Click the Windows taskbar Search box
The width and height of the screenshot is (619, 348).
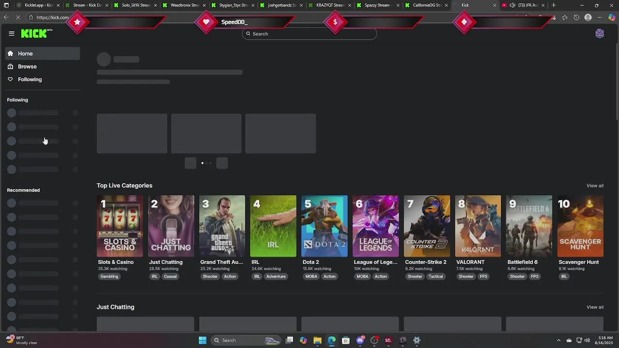pos(247,340)
